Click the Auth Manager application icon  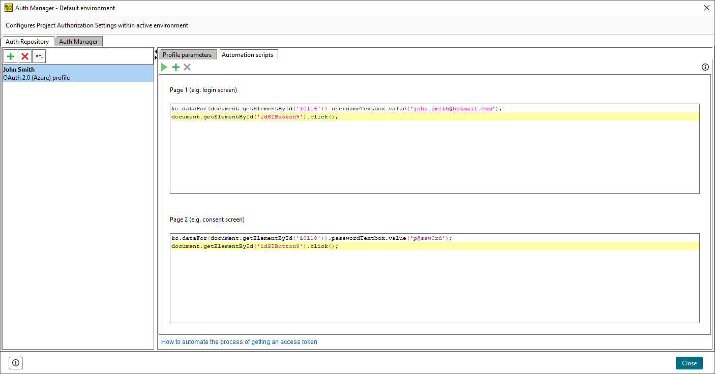pos(8,8)
